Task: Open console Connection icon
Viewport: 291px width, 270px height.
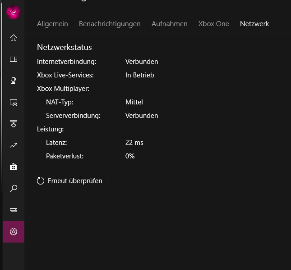Action: (14, 210)
